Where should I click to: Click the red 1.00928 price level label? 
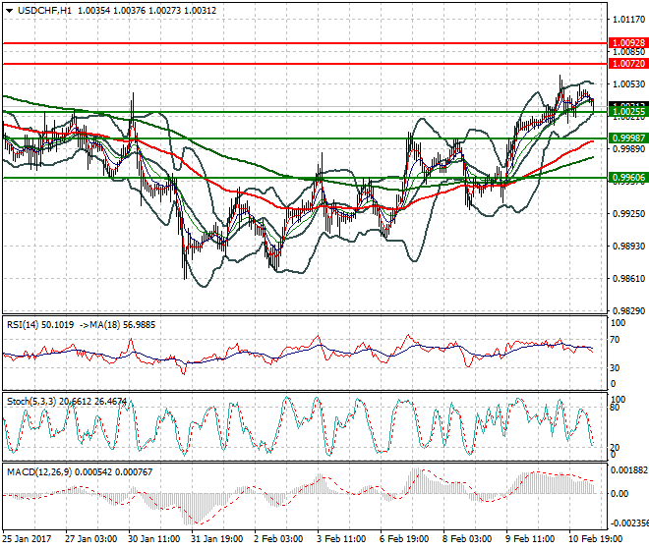point(628,43)
